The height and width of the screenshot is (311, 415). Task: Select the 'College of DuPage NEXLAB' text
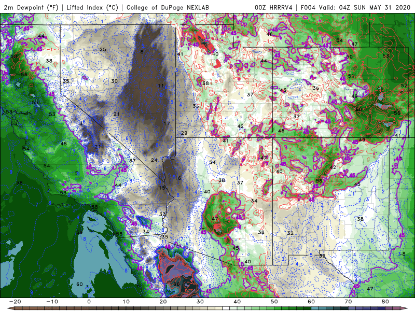[x=168, y=7]
